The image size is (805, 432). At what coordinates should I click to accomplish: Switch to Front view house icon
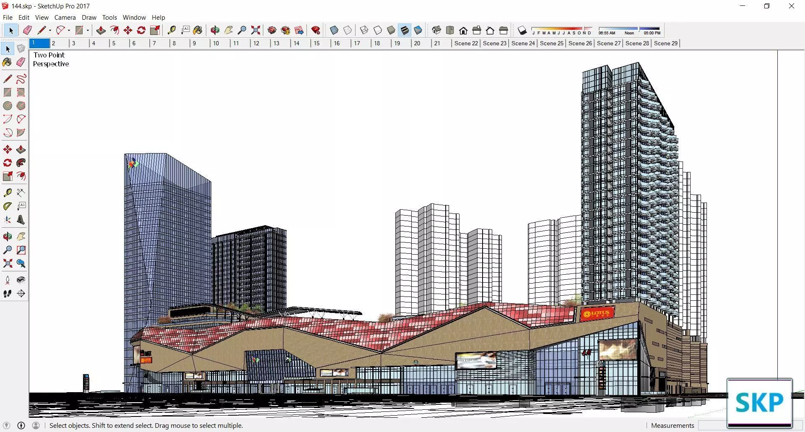463,30
